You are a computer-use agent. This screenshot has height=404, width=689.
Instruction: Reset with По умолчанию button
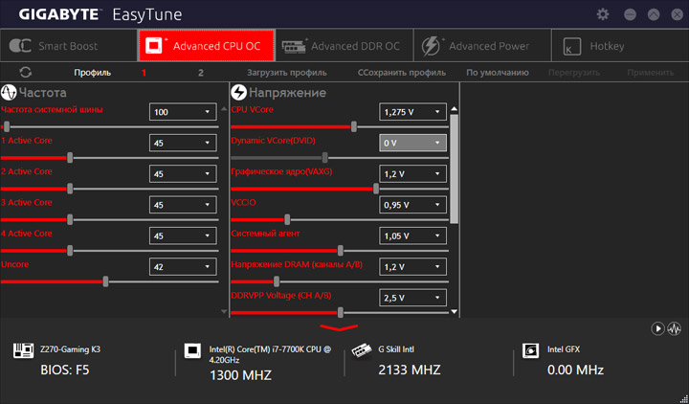[x=498, y=73]
